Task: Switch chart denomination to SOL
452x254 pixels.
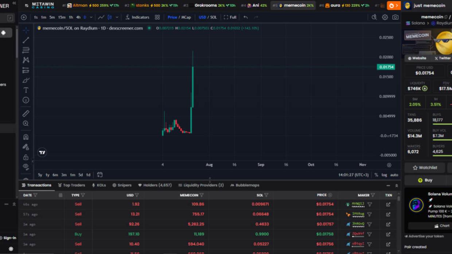Action: [x=214, y=17]
